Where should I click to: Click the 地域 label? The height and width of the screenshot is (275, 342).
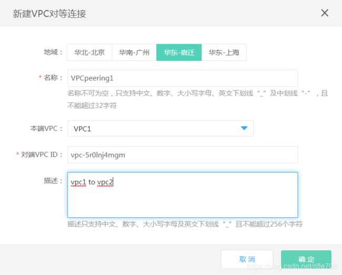[53, 52]
